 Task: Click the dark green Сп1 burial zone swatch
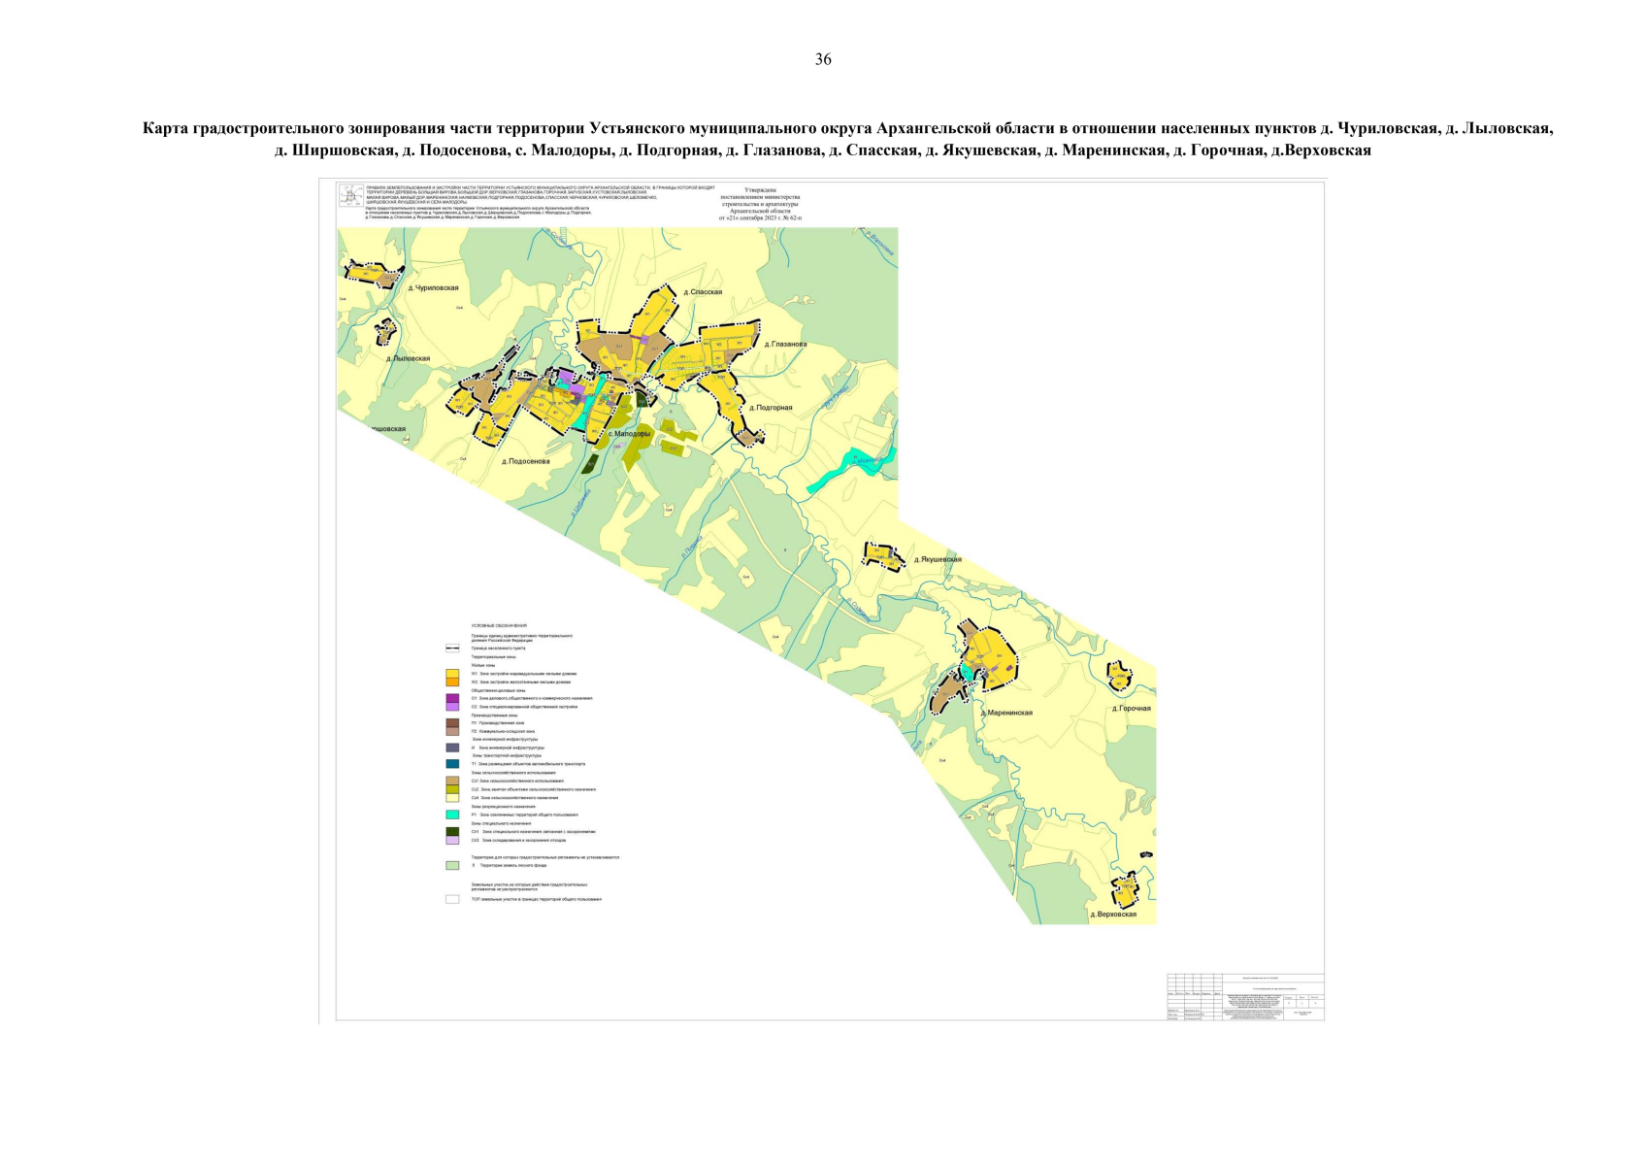coord(452,831)
